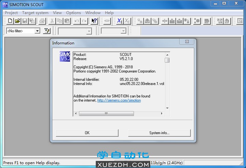246x168 pixels.
Task: Click the tray icon with downward arrow
Action: click(172, 21)
